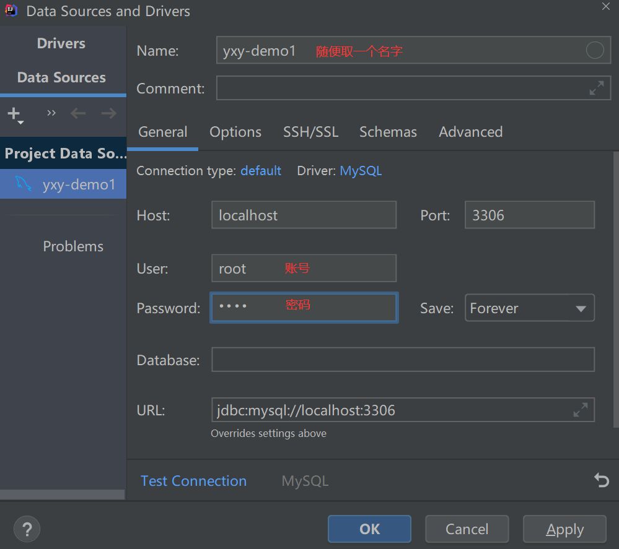Click the MySQL driver link at the bottom
The width and height of the screenshot is (619, 549).
[x=305, y=481]
